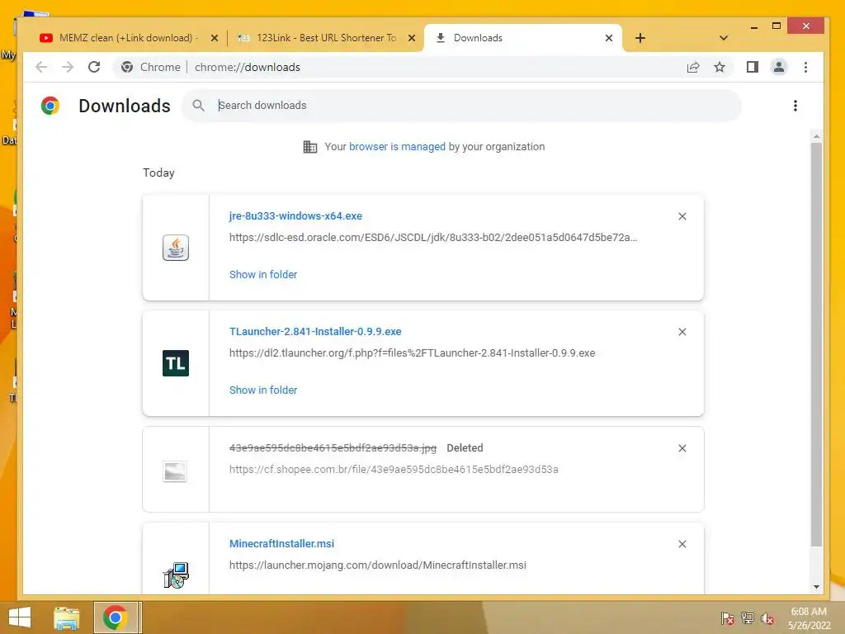Open the profile avatar menu
Screen dimensions: 845x634
[x=779, y=67]
